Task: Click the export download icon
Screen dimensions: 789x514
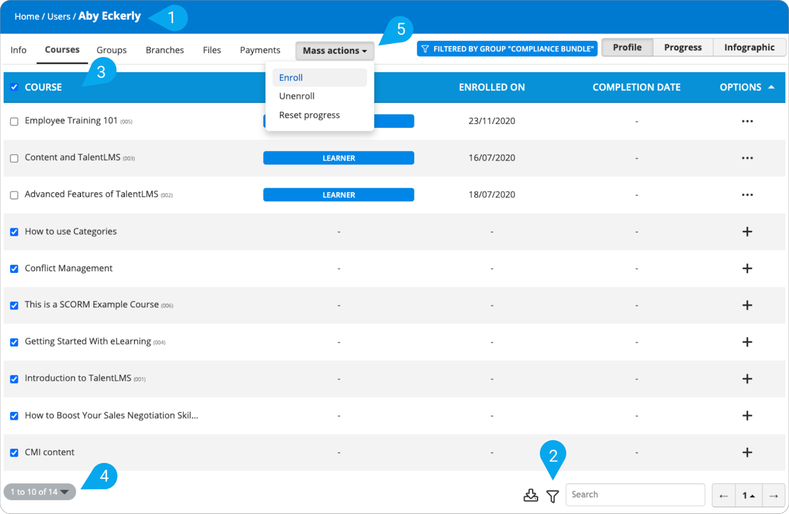Action: (531, 495)
